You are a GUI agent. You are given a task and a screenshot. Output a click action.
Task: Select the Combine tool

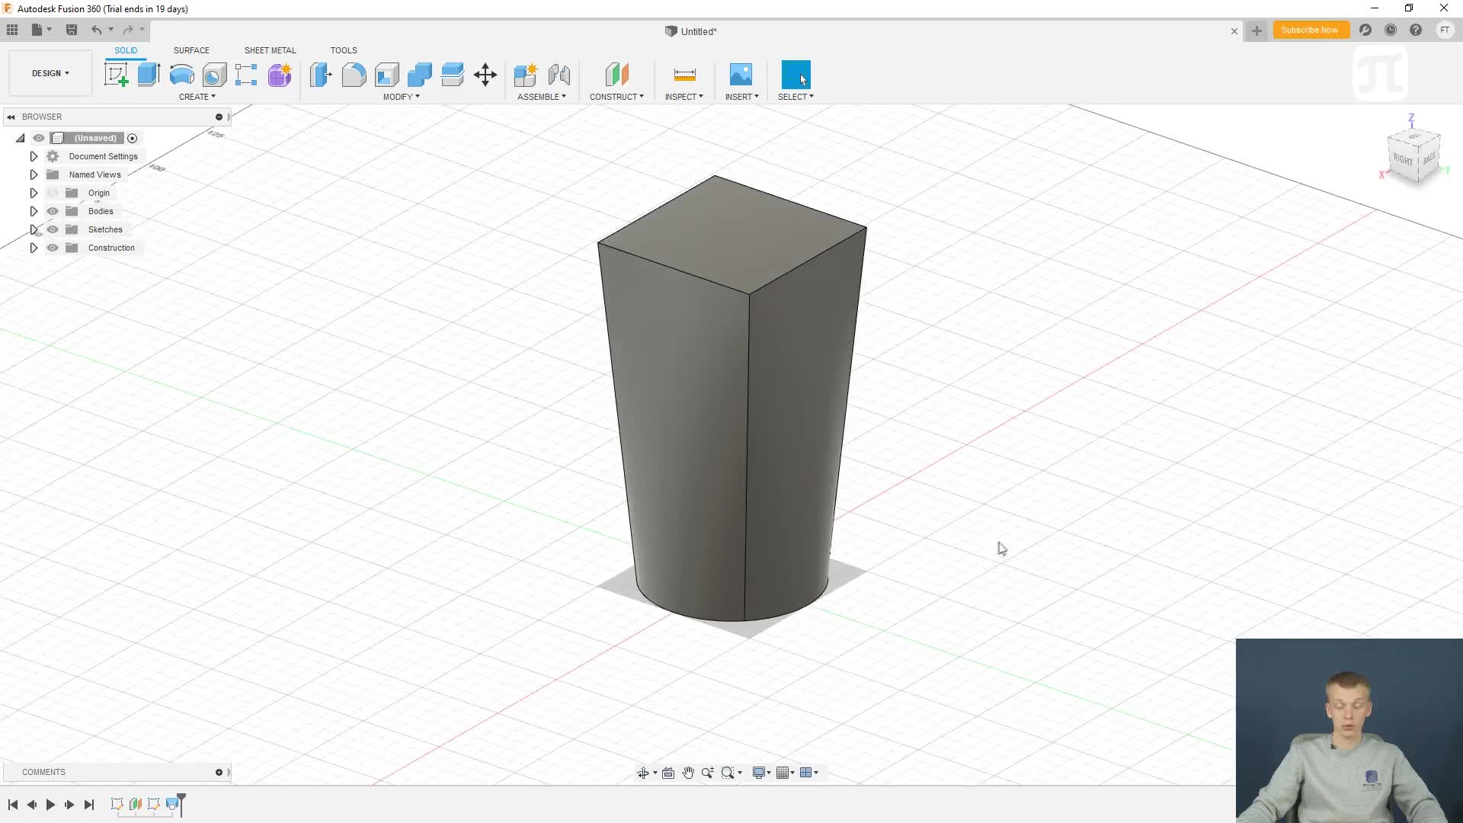coord(419,75)
